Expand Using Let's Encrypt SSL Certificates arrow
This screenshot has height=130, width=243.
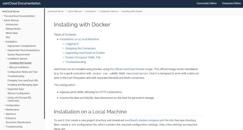pos(6,97)
